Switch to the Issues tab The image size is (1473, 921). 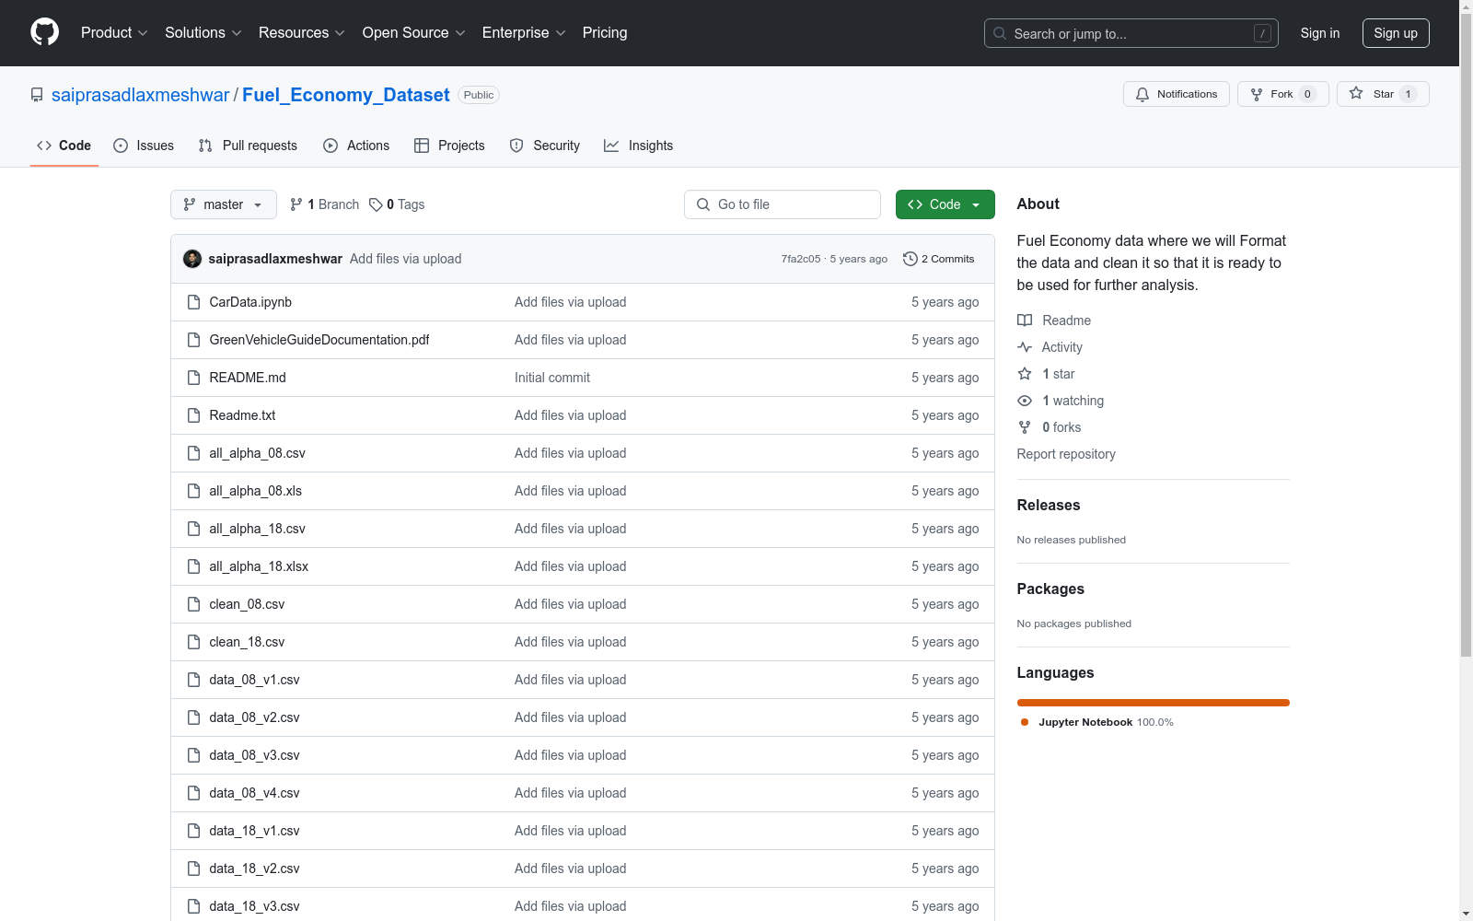click(144, 146)
